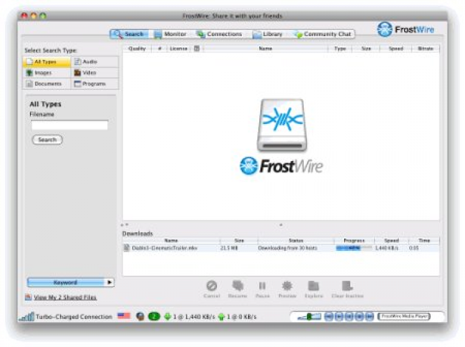The width and height of the screenshot is (465, 347).
Task: Go to the Library tab
Action: [x=268, y=34]
